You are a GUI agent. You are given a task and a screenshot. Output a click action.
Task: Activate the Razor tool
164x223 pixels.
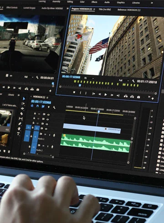[21, 114]
